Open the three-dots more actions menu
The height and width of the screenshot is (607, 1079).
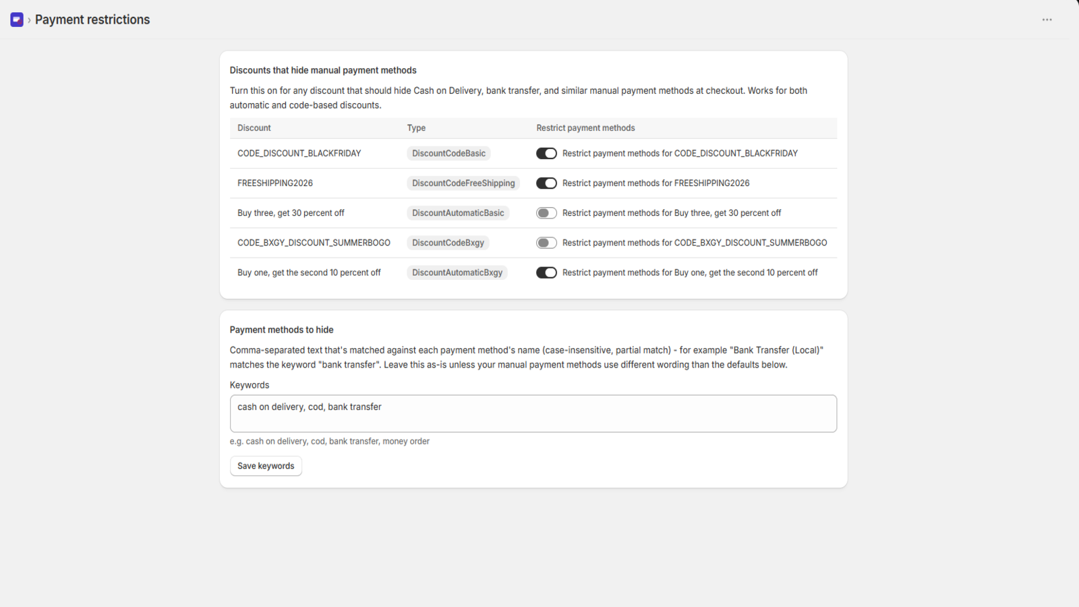(x=1047, y=20)
